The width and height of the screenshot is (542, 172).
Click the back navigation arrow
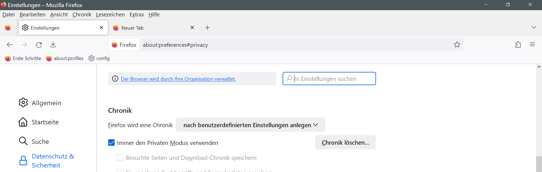[x=10, y=45]
